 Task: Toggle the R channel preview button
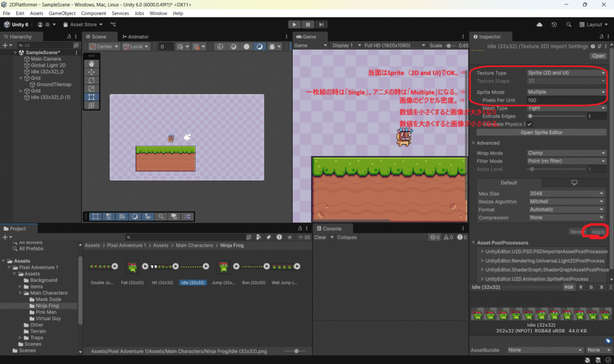coord(580,287)
